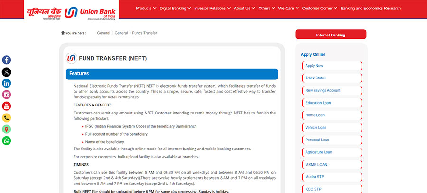Viewport: 427px width, 193px height.
Task: Expand the About Us menu
Action: point(244,8)
